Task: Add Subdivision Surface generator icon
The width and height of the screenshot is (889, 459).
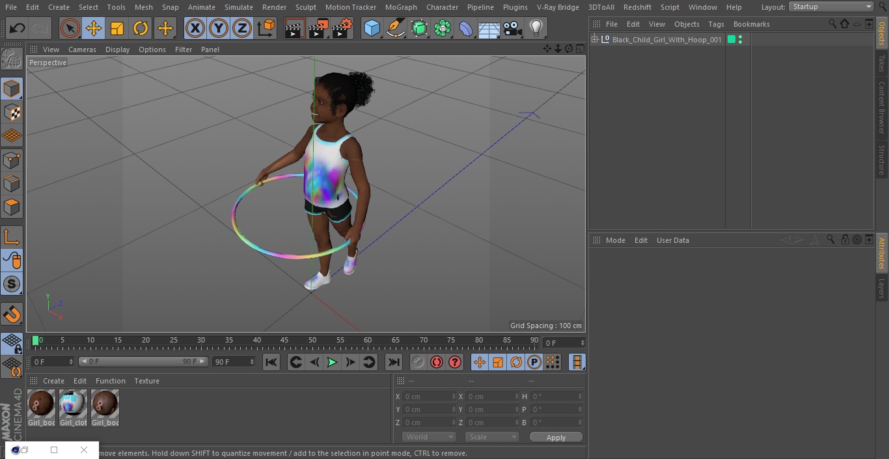Action: click(419, 29)
